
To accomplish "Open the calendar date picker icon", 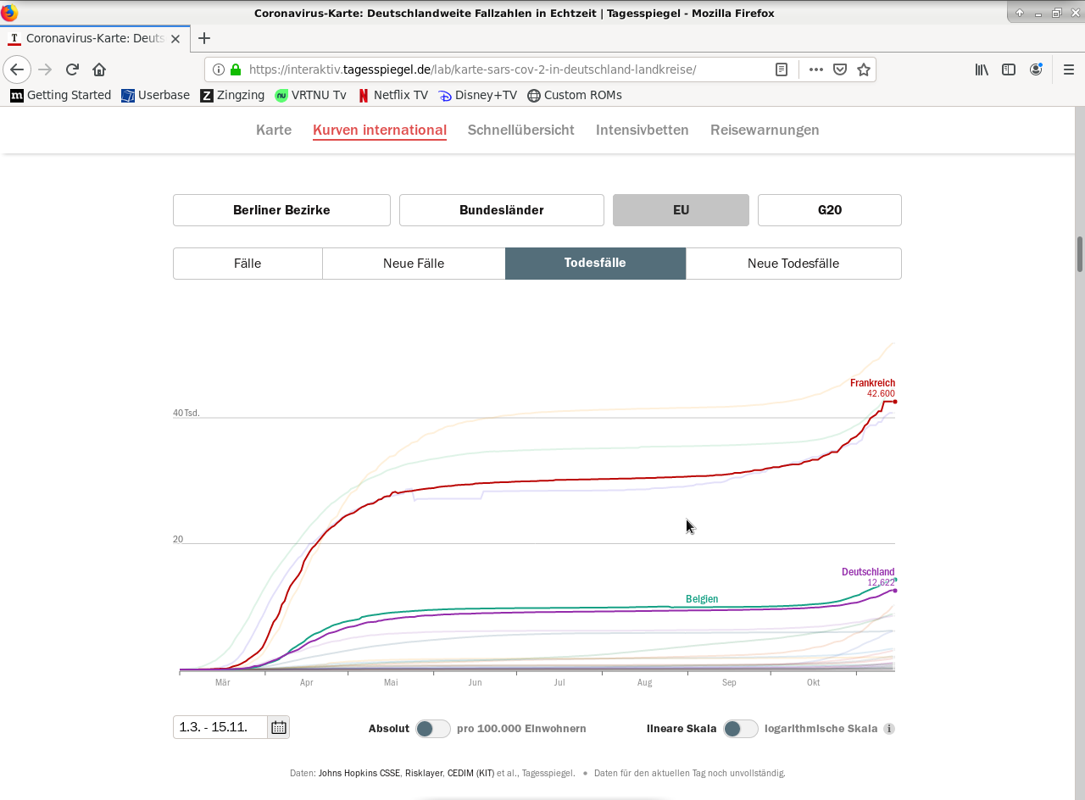I will 278,727.
